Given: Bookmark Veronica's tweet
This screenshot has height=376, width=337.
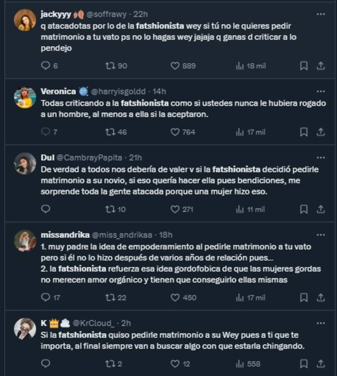Looking at the screenshot, I should [x=304, y=132].
